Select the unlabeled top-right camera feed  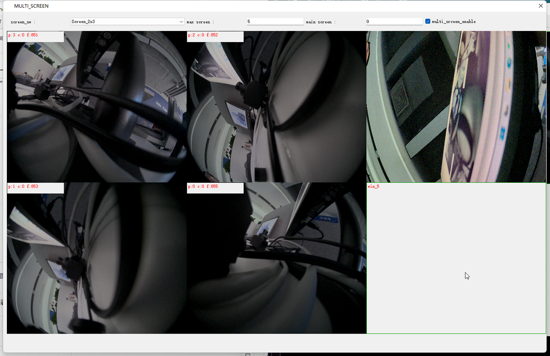(456, 107)
